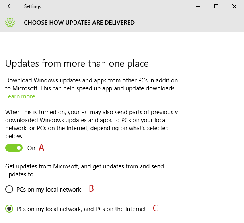Click the 'PCs on my local network' label text
The height and width of the screenshot is (223, 244).
point(49,190)
